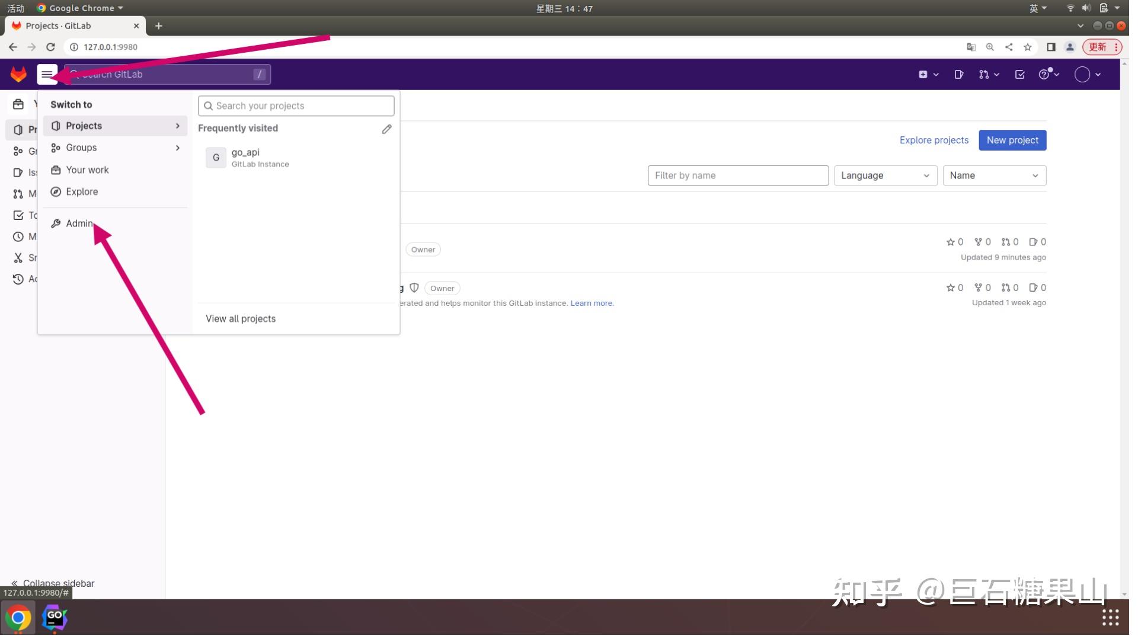
Task: Click the pencil icon next to Frequently visited
Action: (x=386, y=129)
